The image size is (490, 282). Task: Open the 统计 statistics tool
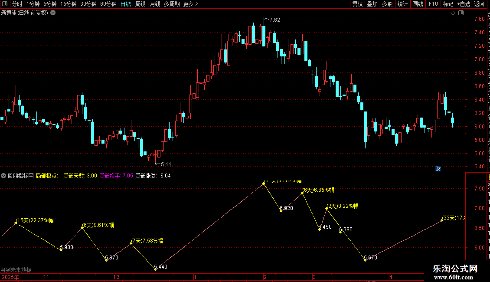point(402,4)
